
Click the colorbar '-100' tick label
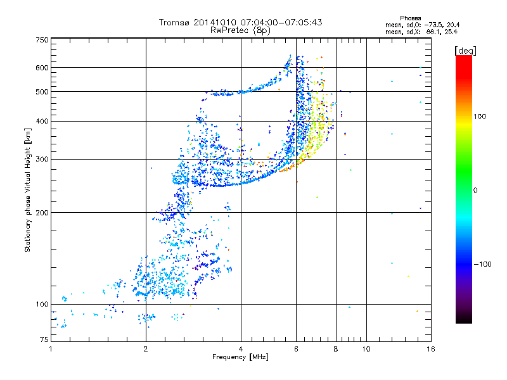pyautogui.click(x=482, y=264)
